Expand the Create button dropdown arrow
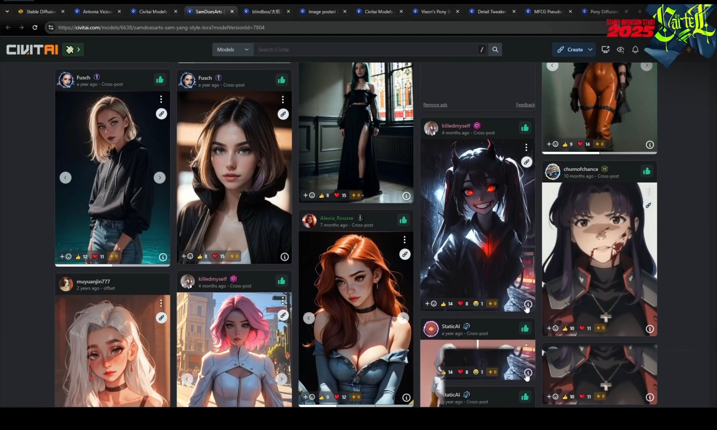717x430 pixels. point(590,50)
